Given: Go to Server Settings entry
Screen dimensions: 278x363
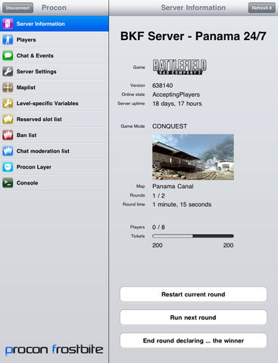Looking at the screenshot, I should [x=55, y=72].
